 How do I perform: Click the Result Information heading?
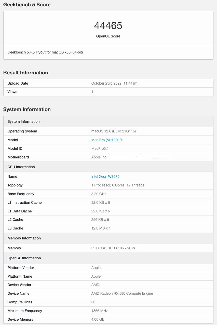(x=26, y=73)
